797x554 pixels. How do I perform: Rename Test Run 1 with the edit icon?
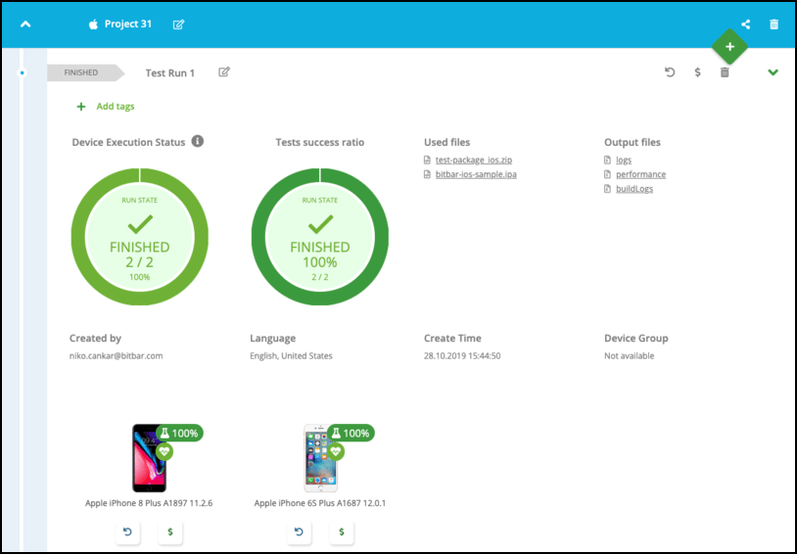click(224, 72)
